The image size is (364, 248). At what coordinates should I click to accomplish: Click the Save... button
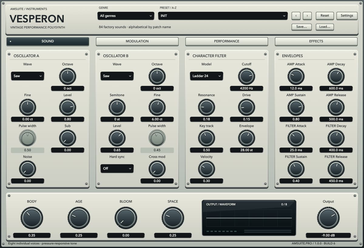[x=302, y=27]
